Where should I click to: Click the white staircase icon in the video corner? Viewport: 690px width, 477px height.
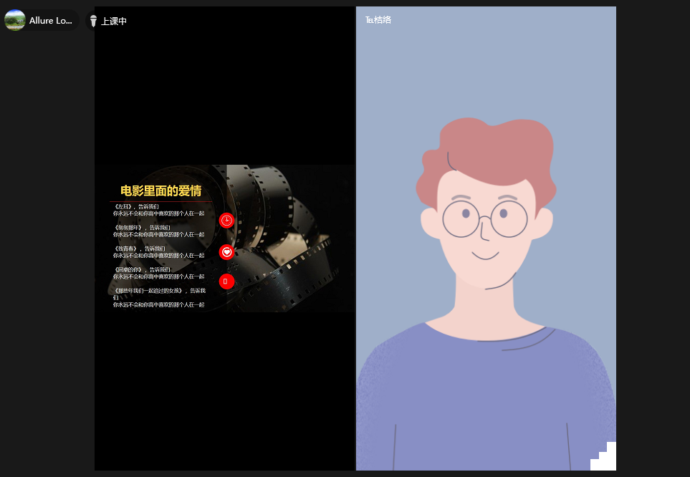(x=605, y=458)
